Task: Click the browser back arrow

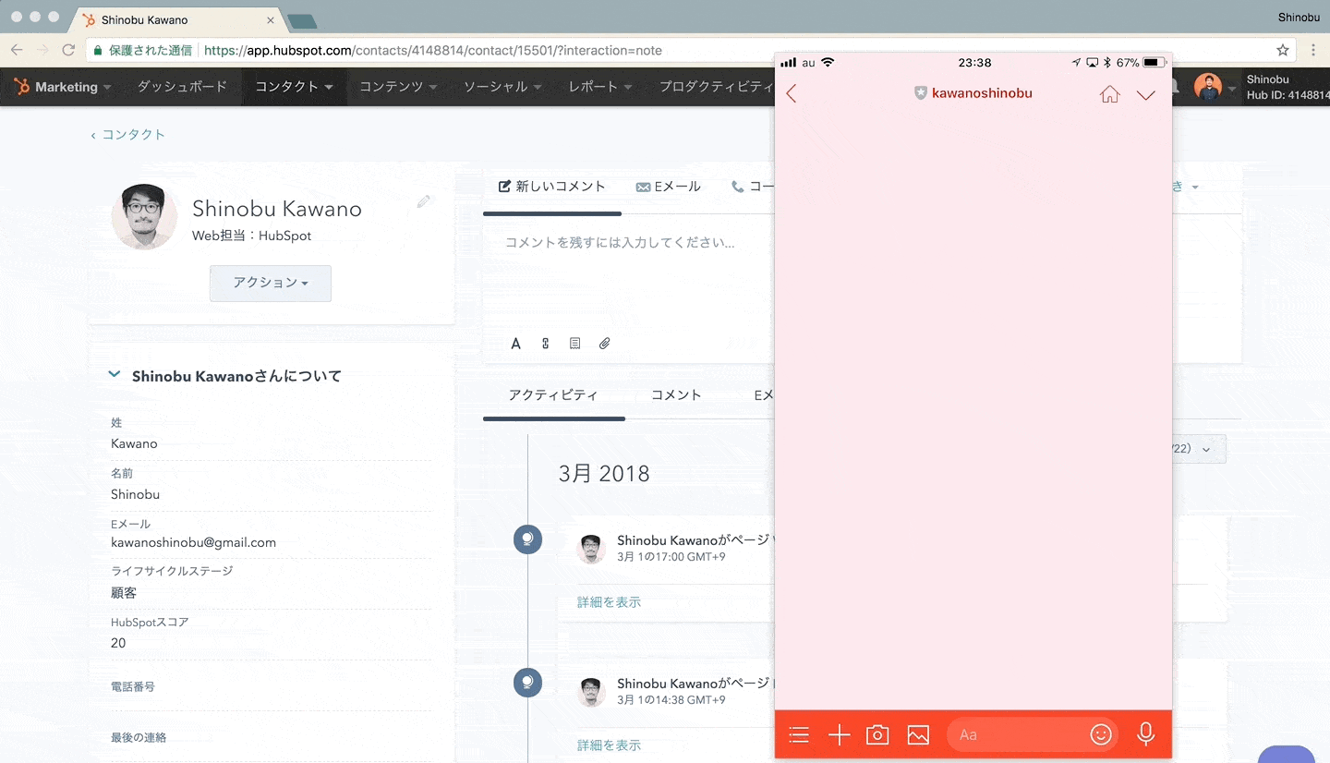Action: 17,50
